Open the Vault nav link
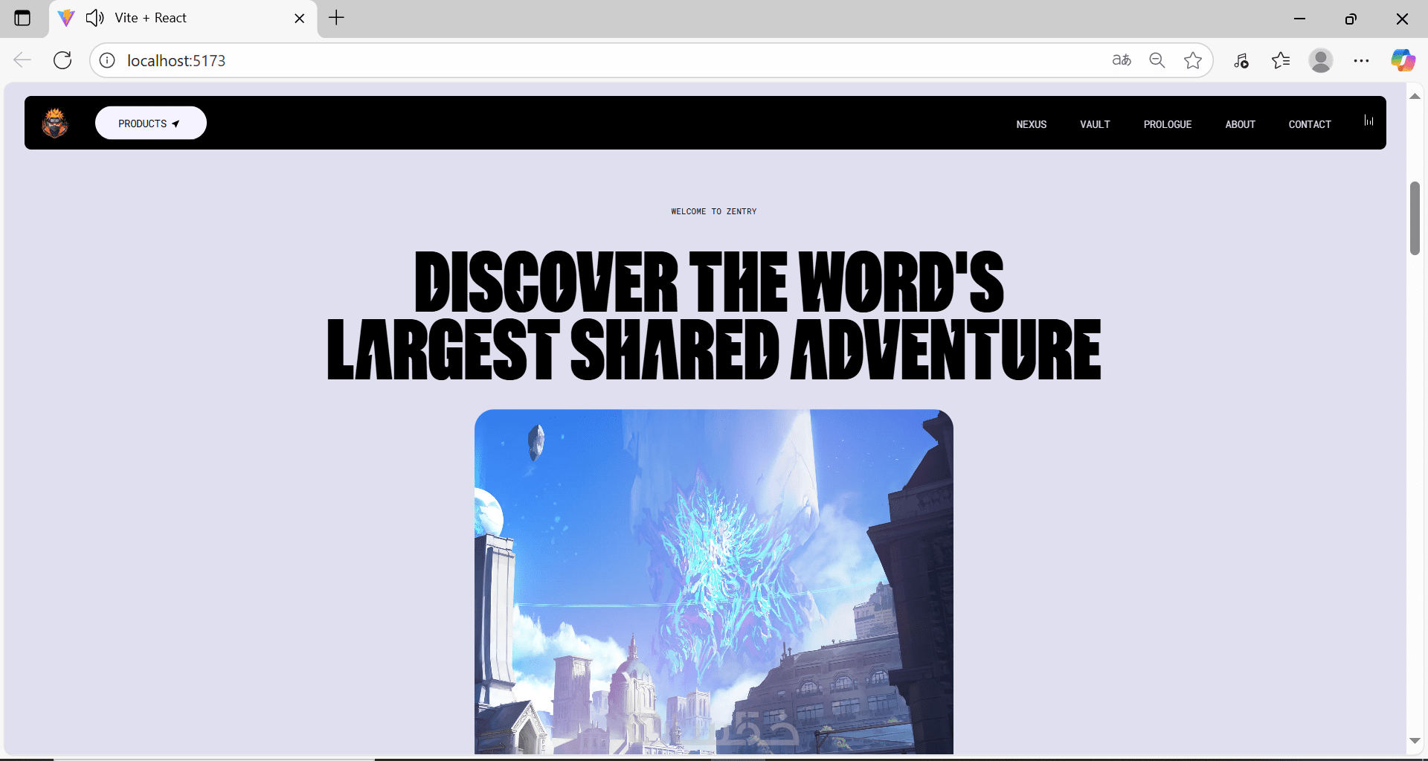 1095,124
